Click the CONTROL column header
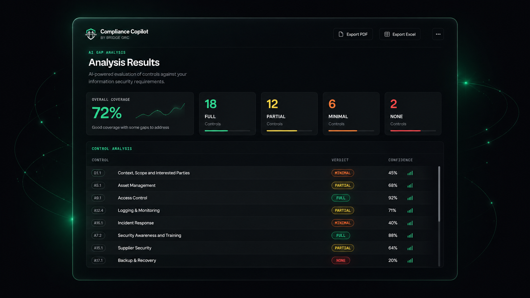This screenshot has height=298, width=530. [100, 160]
